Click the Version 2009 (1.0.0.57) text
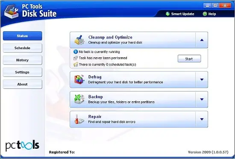 (x=208, y=152)
